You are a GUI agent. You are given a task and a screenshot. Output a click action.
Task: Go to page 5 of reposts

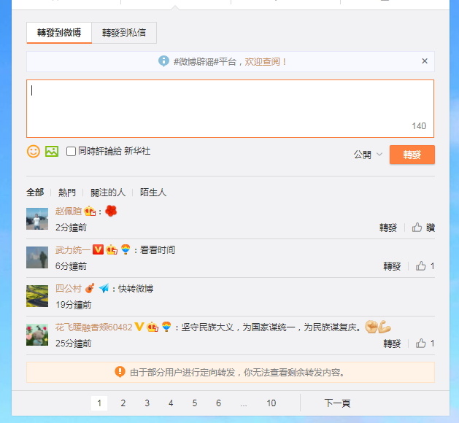coord(195,403)
